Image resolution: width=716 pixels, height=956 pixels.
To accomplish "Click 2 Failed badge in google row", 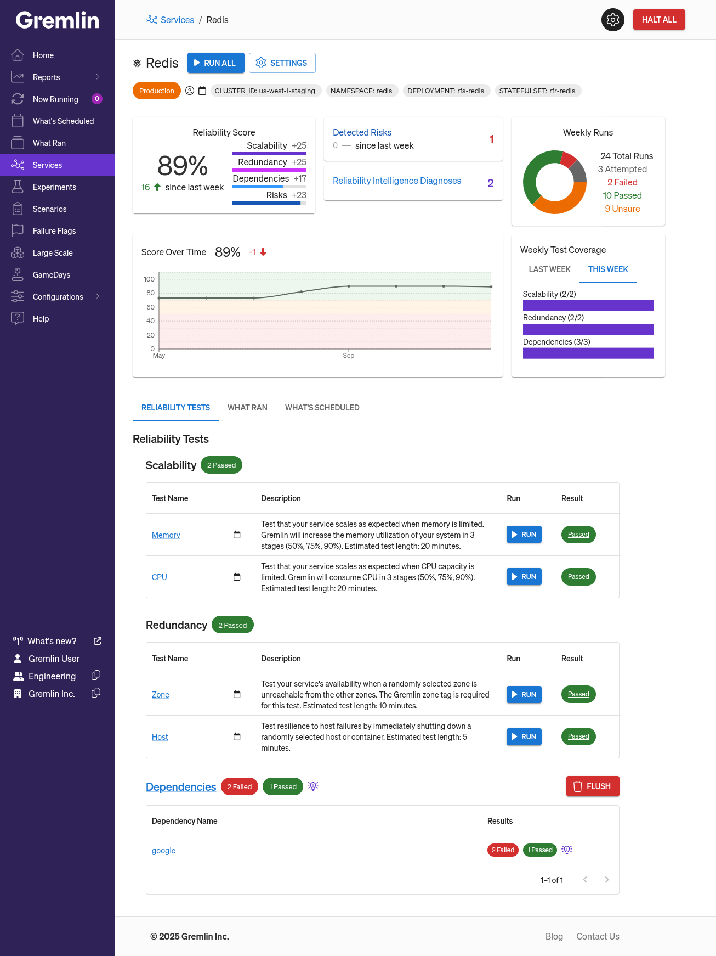I will coord(503,850).
